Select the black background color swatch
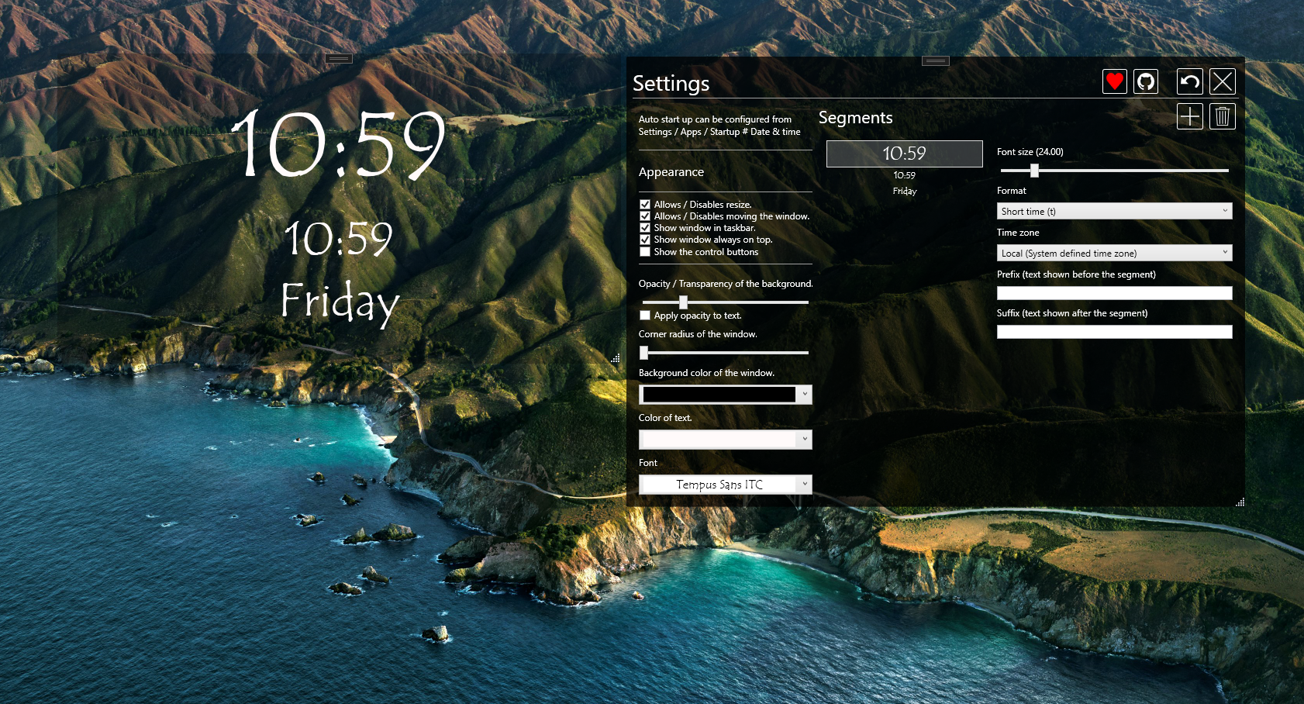Viewport: 1304px width, 704px height. click(719, 394)
